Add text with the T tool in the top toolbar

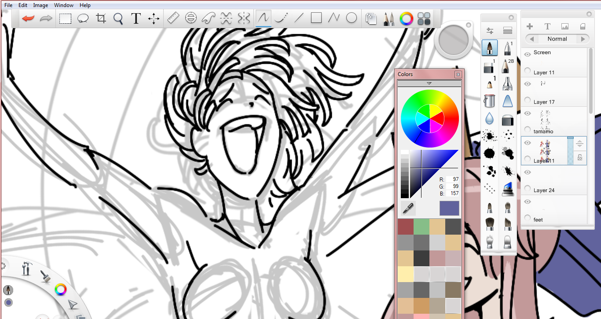[x=136, y=18]
